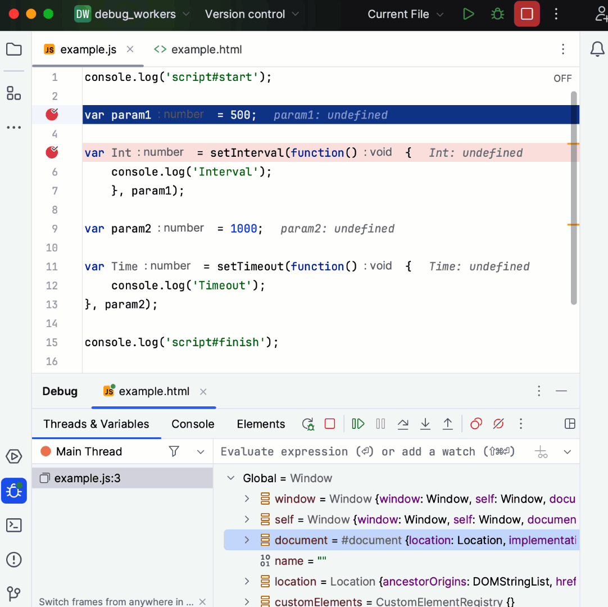Open the Problems tool window icon
Screen dimensions: 608x607
coord(14,559)
